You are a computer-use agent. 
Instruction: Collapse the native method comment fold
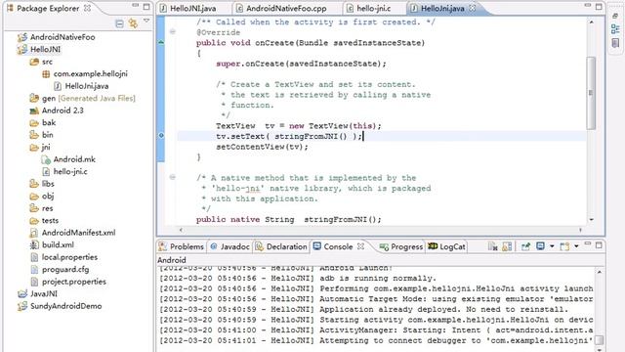click(173, 177)
